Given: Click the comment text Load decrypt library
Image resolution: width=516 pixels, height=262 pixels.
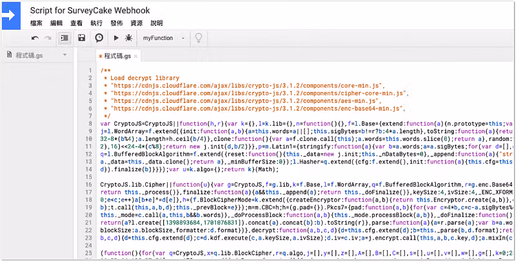Looking at the screenshot, I should (x=144, y=78).
